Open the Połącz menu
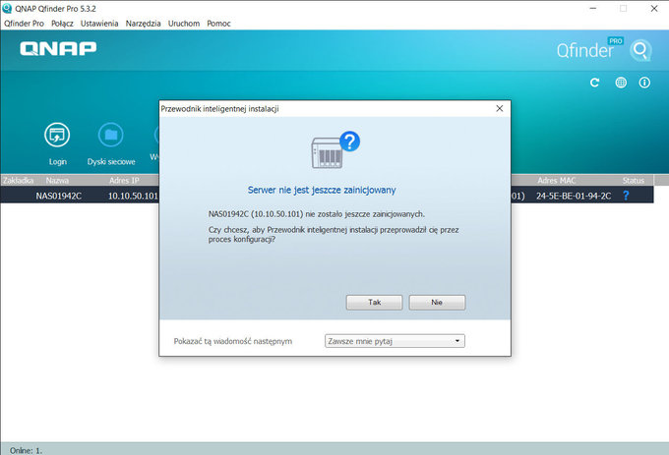The image size is (669, 455). (x=62, y=24)
